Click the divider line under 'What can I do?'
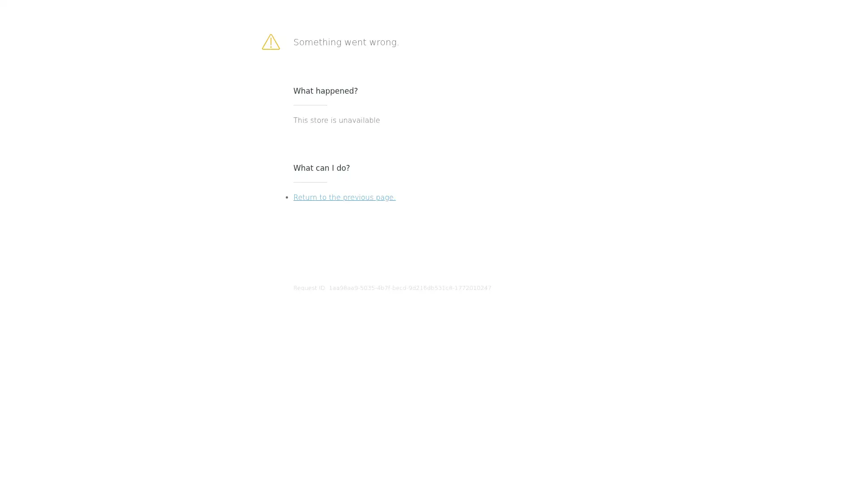Screen dimensions: 860x484 pos(310,182)
